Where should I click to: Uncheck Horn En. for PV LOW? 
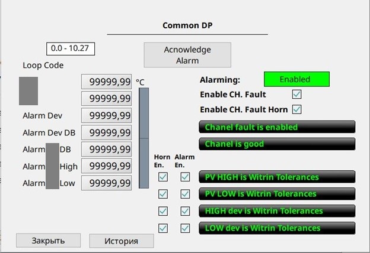163,194
